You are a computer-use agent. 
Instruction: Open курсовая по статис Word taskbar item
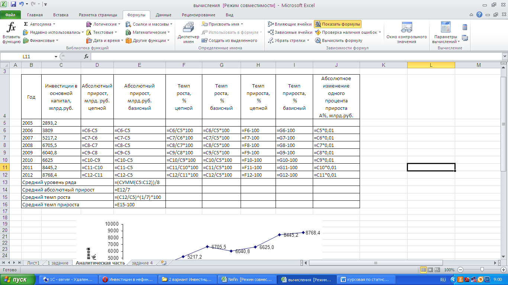click(x=366, y=279)
